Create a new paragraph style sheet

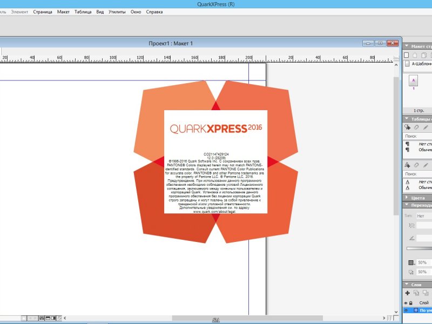tap(407, 127)
